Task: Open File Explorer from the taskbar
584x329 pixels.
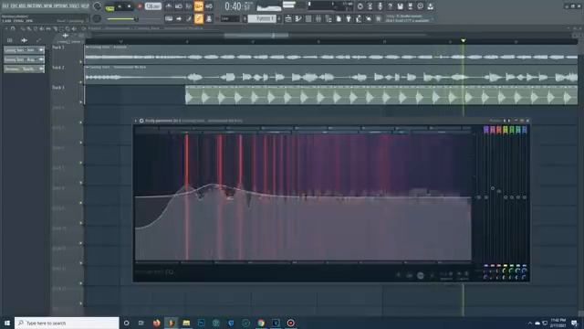Action: [186, 323]
